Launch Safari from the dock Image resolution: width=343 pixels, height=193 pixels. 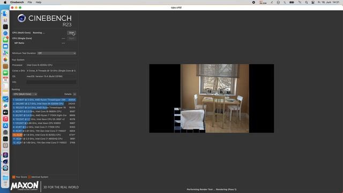coord(5,33)
